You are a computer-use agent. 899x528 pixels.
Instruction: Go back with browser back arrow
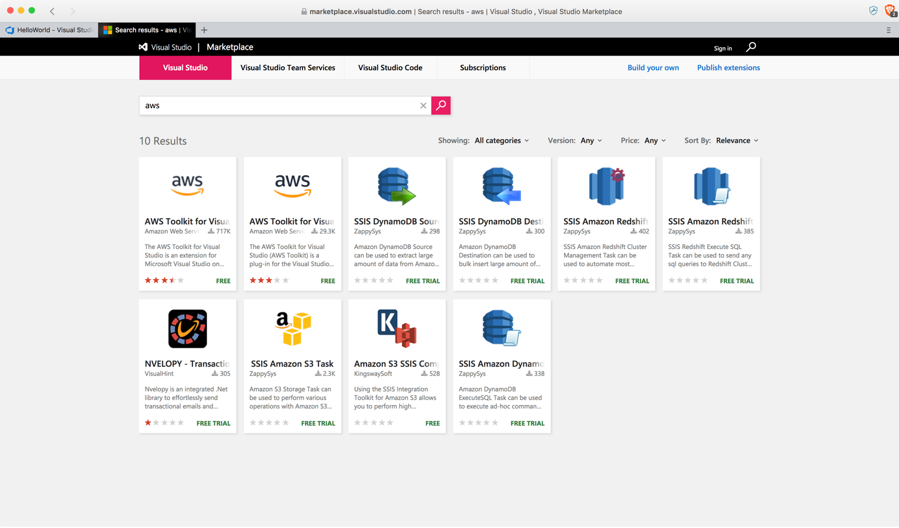pos(52,11)
